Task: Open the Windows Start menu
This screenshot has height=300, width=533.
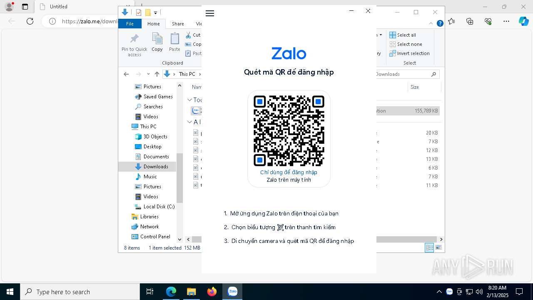Action: click(10, 292)
